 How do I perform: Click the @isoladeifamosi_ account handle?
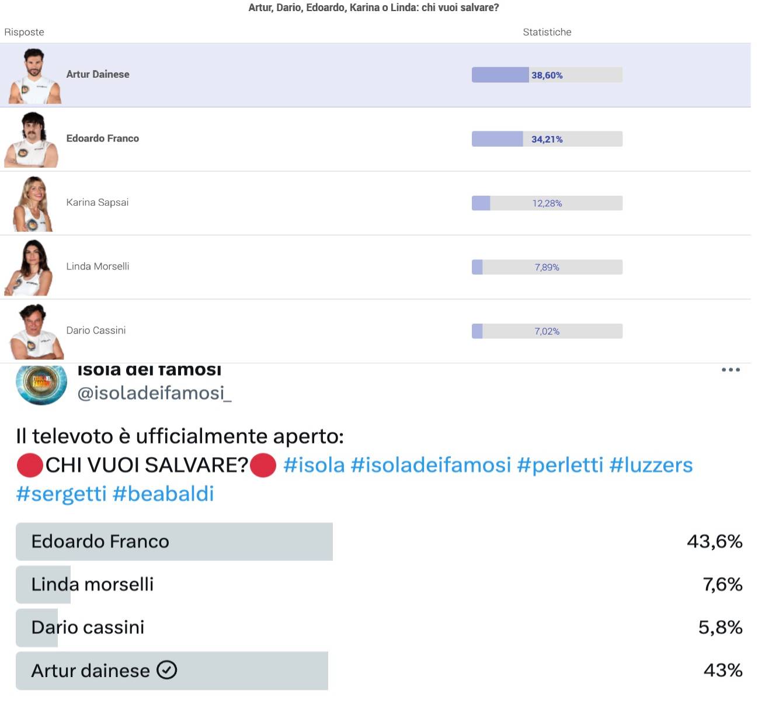[154, 393]
